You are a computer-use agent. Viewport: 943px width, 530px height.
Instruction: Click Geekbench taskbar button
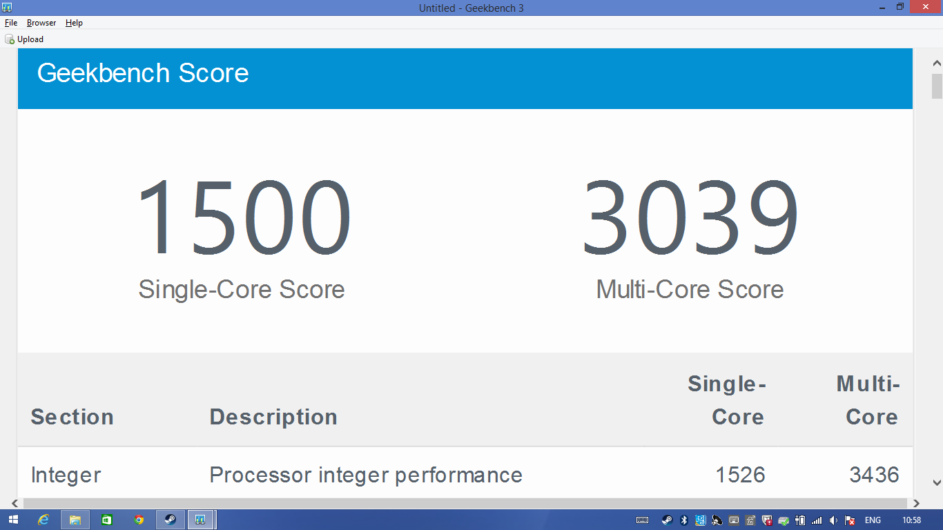[201, 520]
